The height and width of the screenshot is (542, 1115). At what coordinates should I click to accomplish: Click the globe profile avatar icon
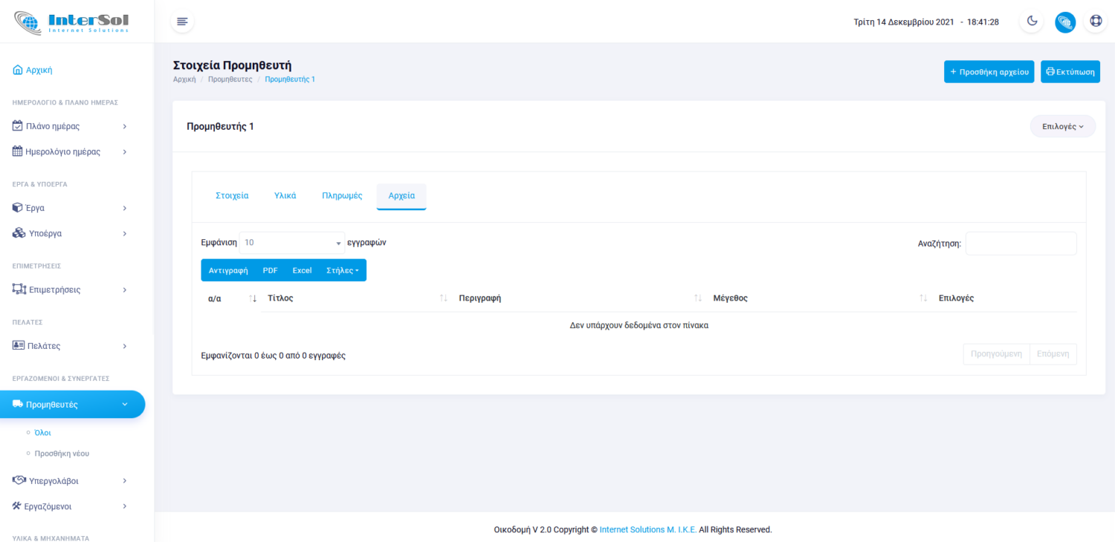[x=1065, y=22]
